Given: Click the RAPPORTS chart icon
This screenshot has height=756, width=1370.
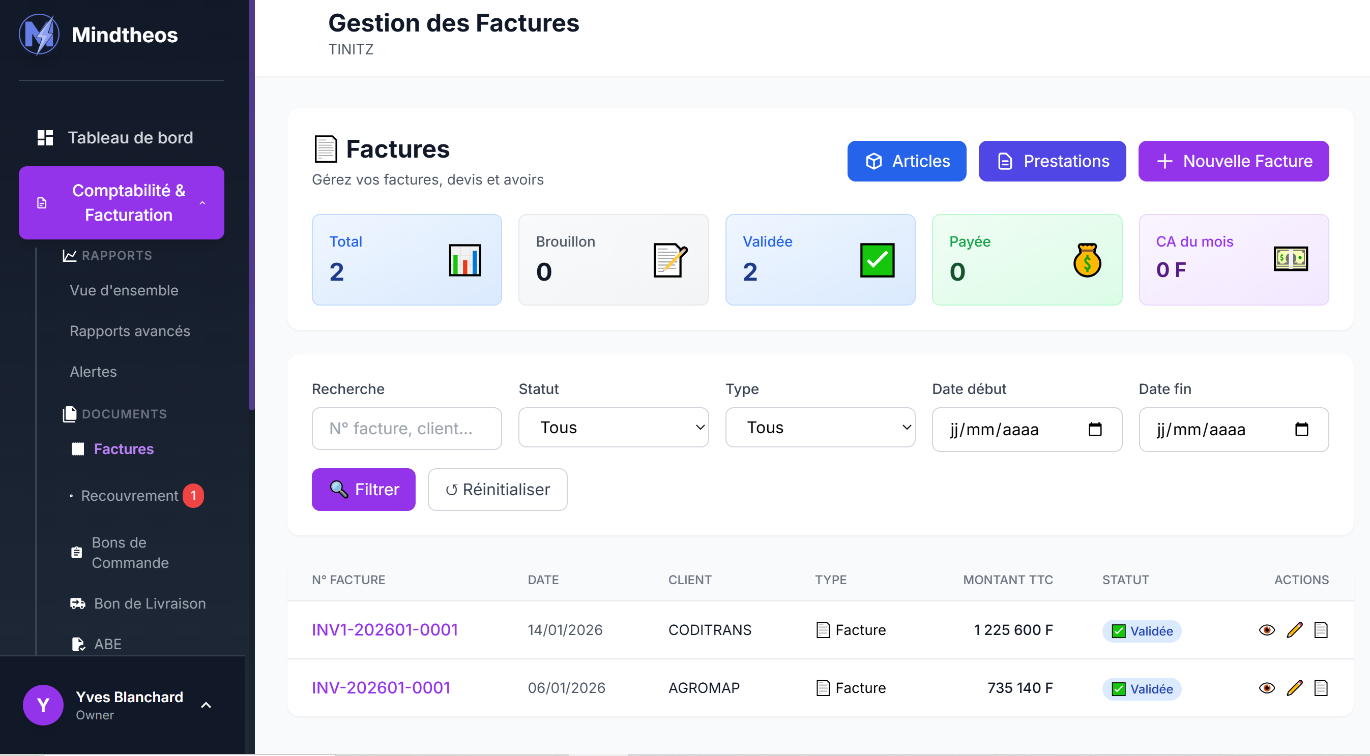Looking at the screenshot, I should [69, 255].
